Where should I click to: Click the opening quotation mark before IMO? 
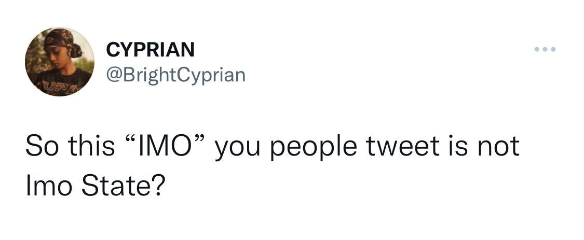130,140
